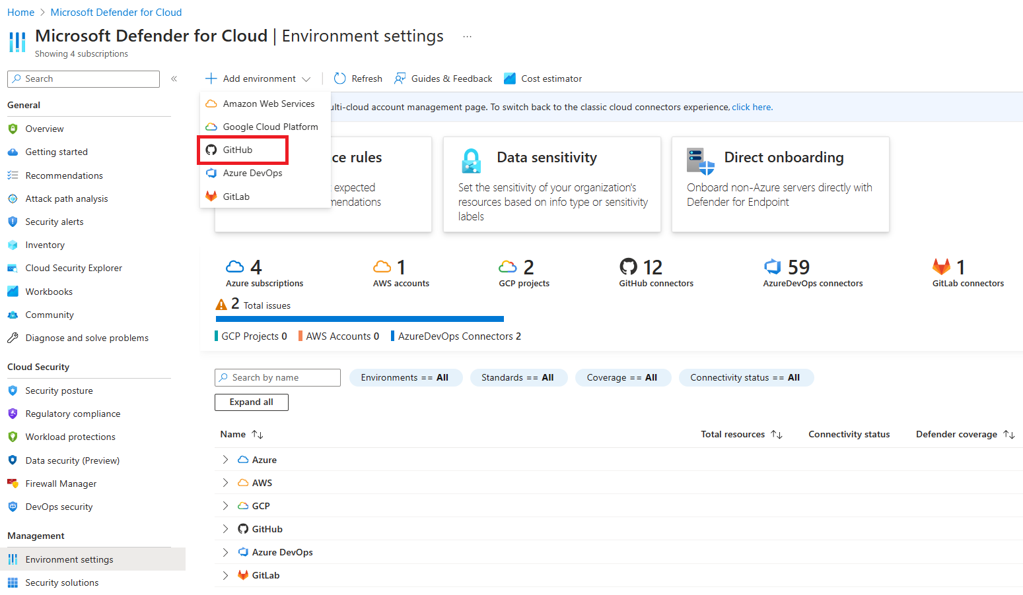Screen dimensions: 1023x595
Task: Choose Amazon Web Services menu option
Action: (x=268, y=104)
